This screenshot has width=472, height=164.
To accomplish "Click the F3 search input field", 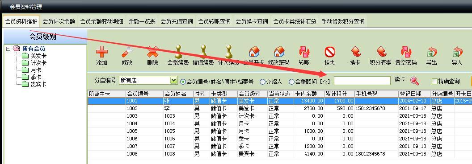I will pos(362,81).
